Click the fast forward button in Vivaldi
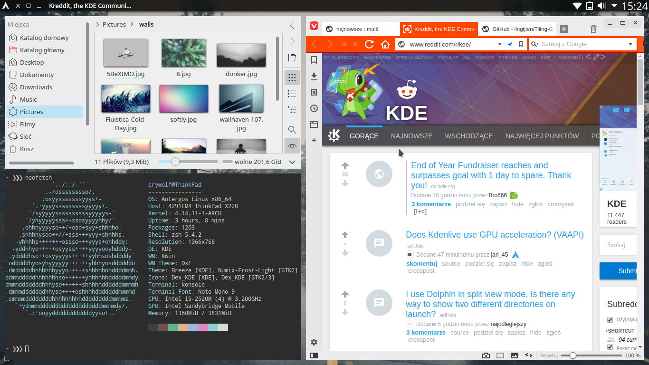 click(x=355, y=44)
